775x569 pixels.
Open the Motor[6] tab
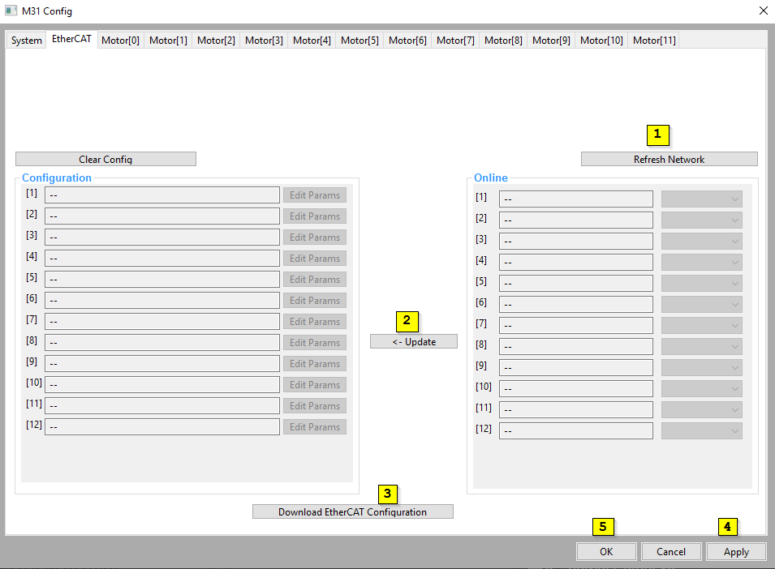coord(407,40)
